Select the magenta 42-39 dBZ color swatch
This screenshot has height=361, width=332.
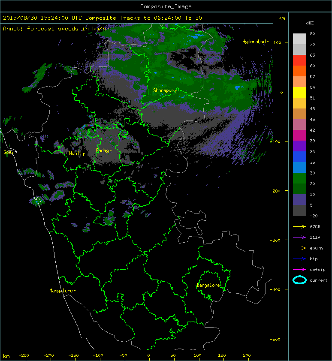point(299,135)
